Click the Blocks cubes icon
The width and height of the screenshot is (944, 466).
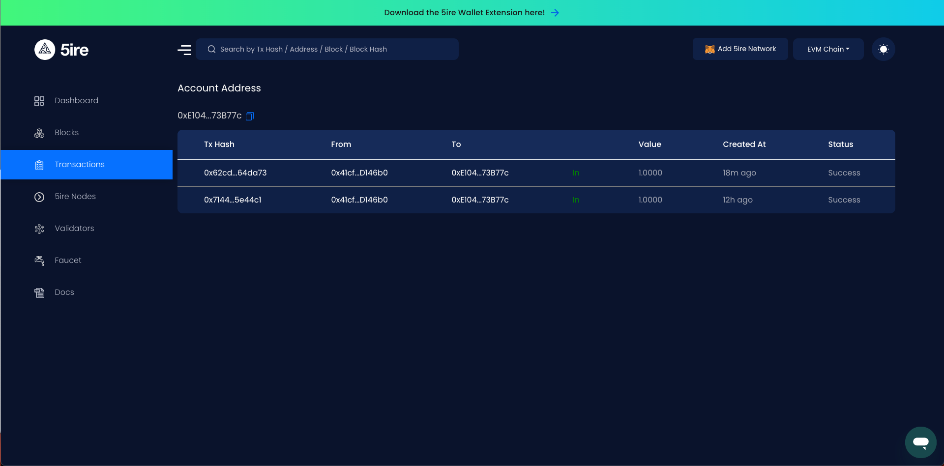pos(39,133)
